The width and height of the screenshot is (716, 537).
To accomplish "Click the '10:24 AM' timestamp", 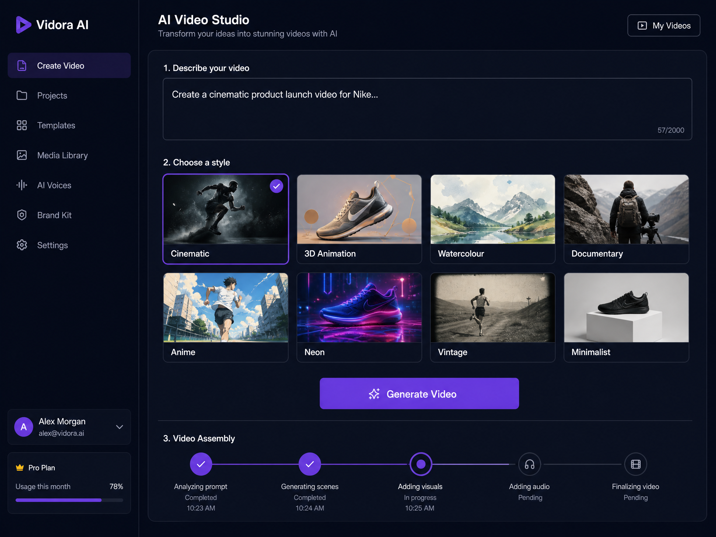I will coord(310,508).
